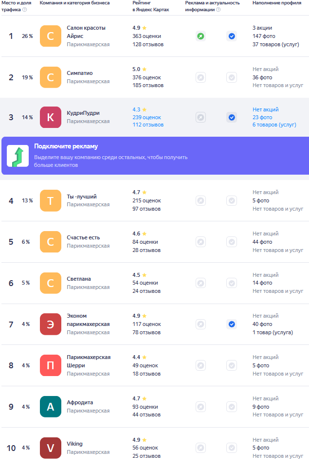Screen dimensions: 309x468
Task: Click the grey verification badge for Парикмахерская Шерри
Action: pos(232,365)
